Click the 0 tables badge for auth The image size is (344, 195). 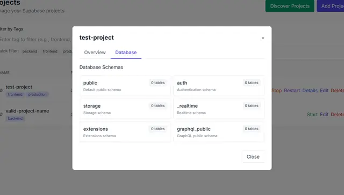(252, 82)
